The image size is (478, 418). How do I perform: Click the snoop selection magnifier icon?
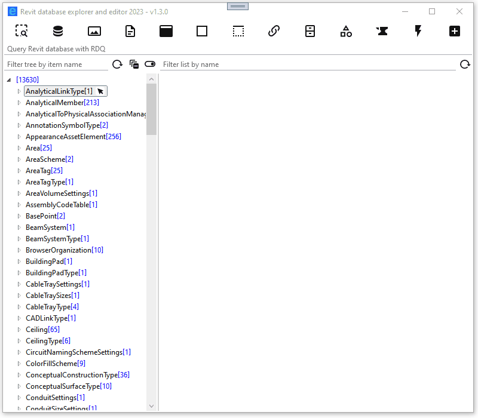(x=22, y=31)
